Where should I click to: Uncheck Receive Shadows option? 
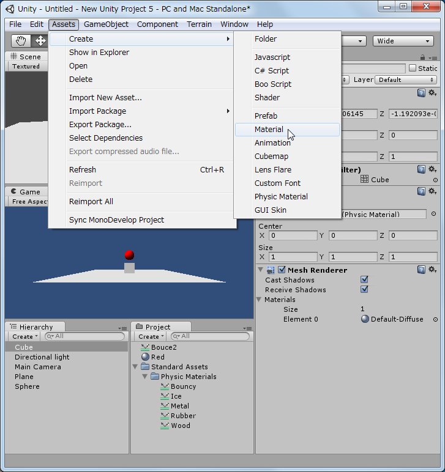point(364,290)
